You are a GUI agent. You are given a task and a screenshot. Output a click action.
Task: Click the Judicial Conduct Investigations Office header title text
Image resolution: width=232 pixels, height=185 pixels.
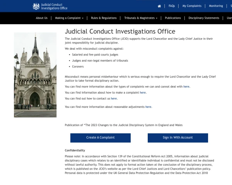[54, 6]
